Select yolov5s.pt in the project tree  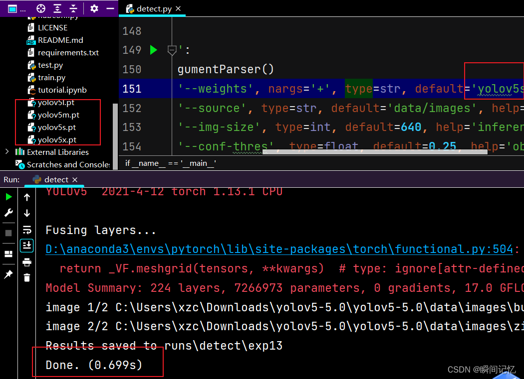(55, 127)
